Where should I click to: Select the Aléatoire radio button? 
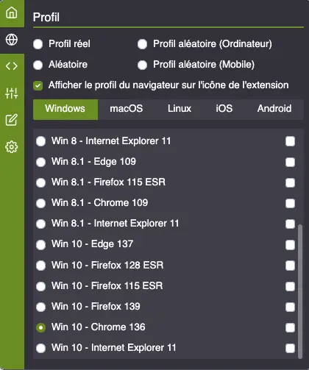(x=38, y=65)
